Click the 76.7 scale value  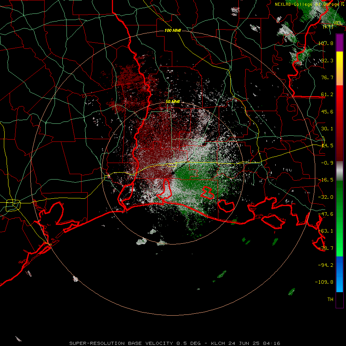point(327,77)
